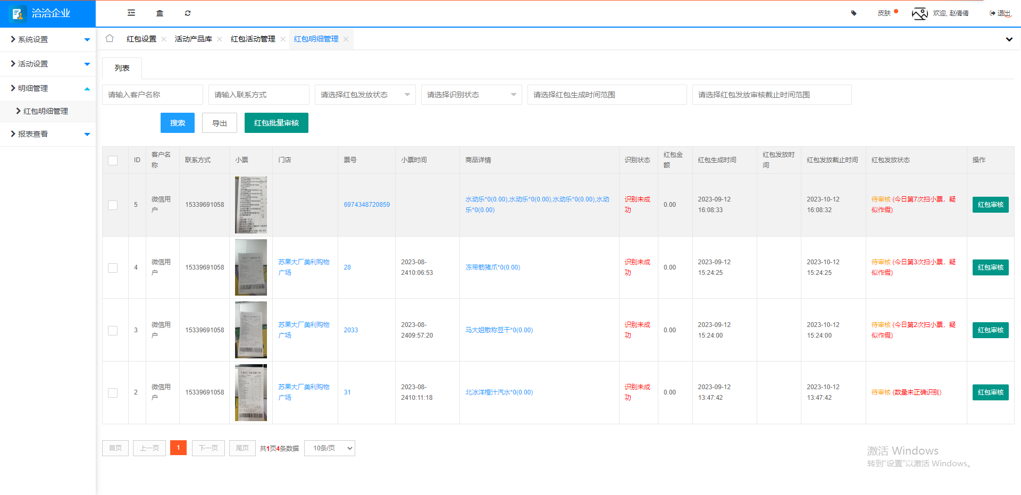The height and width of the screenshot is (495, 1021).
Task: Click the tag icon in the header
Action: pos(853,13)
